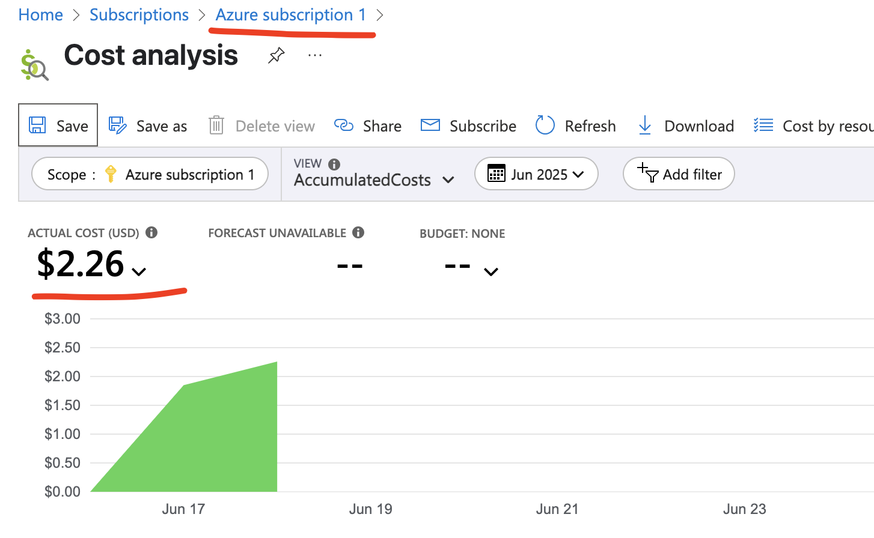Go to Home from the breadcrumb
The width and height of the screenshot is (874, 538).
click(40, 14)
